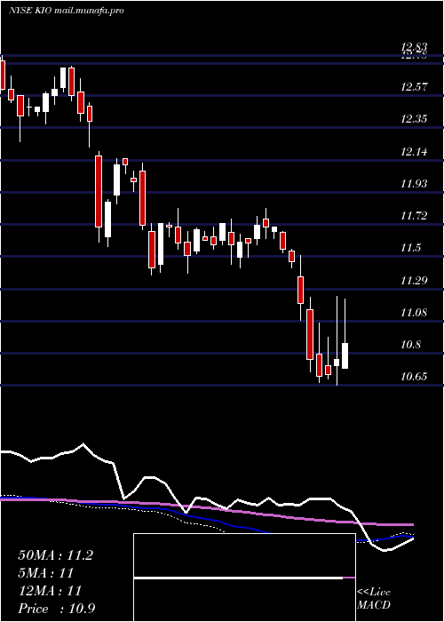Click the 50MA : 11.2 readout
The height and width of the screenshot is (622, 444).
[56, 555]
